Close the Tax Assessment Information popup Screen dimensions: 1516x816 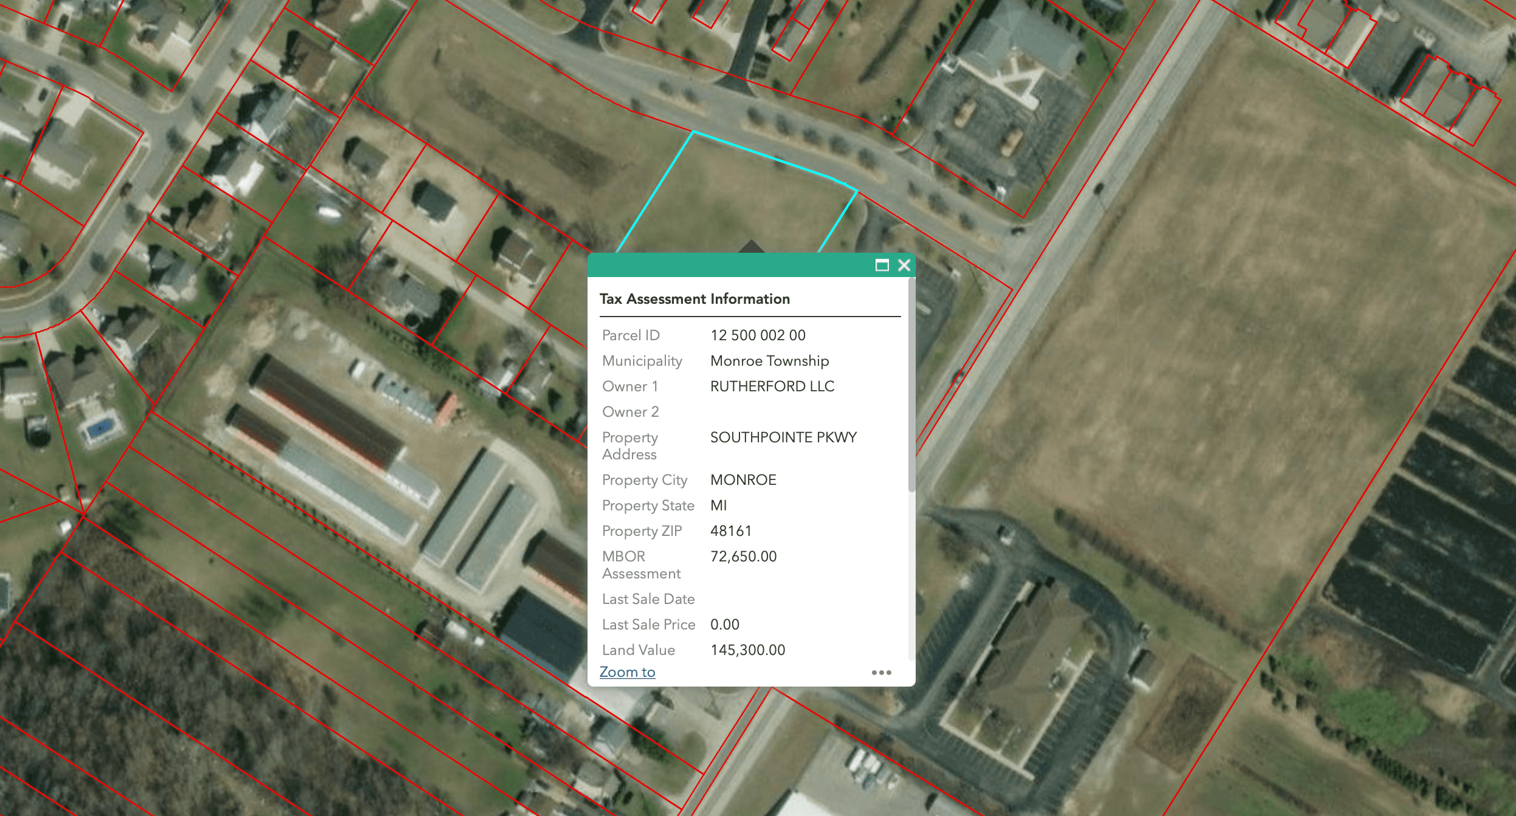[904, 265]
